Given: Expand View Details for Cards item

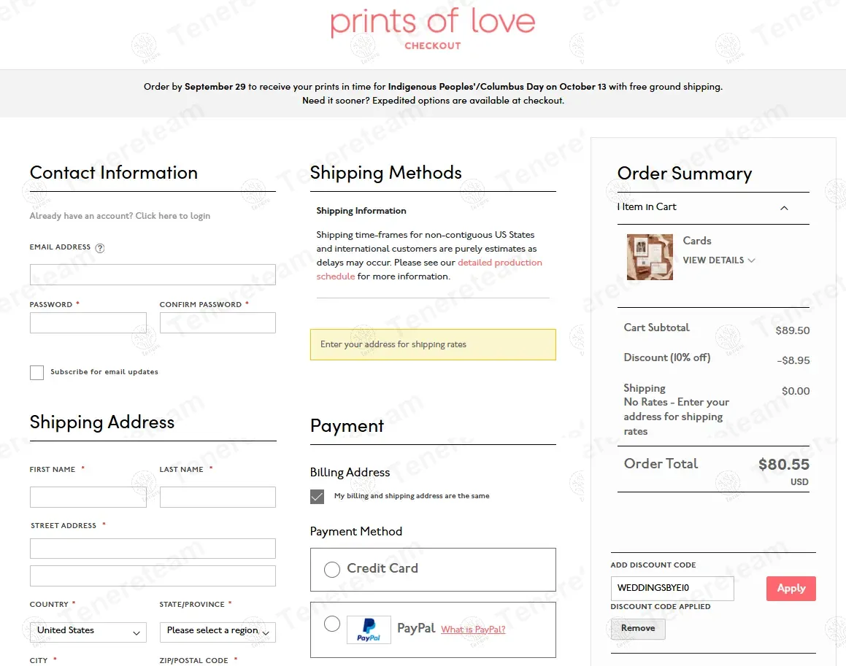Looking at the screenshot, I should click(x=718, y=260).
